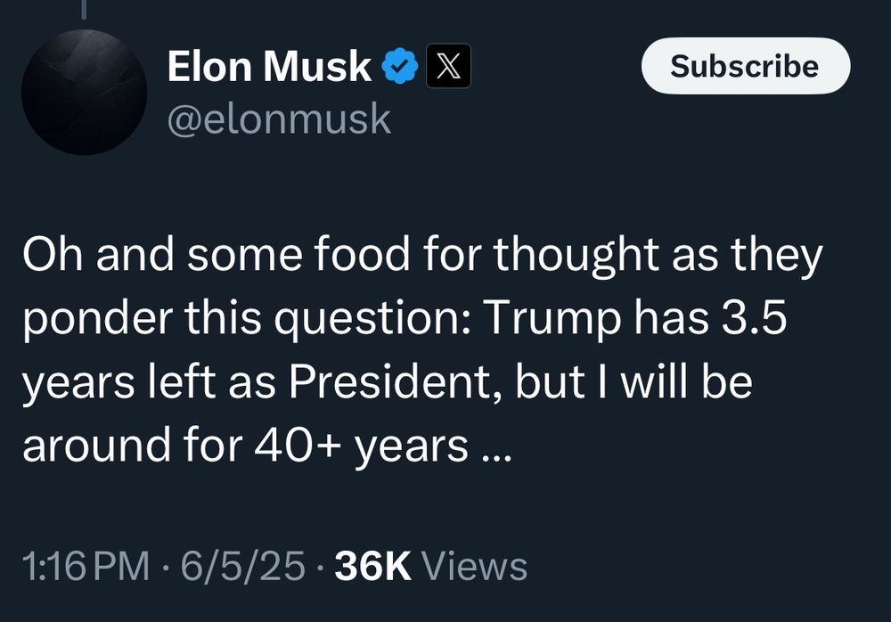The image size is (891, 622).
Task: Click the @elonmusk handle
Action: point(279,117)
